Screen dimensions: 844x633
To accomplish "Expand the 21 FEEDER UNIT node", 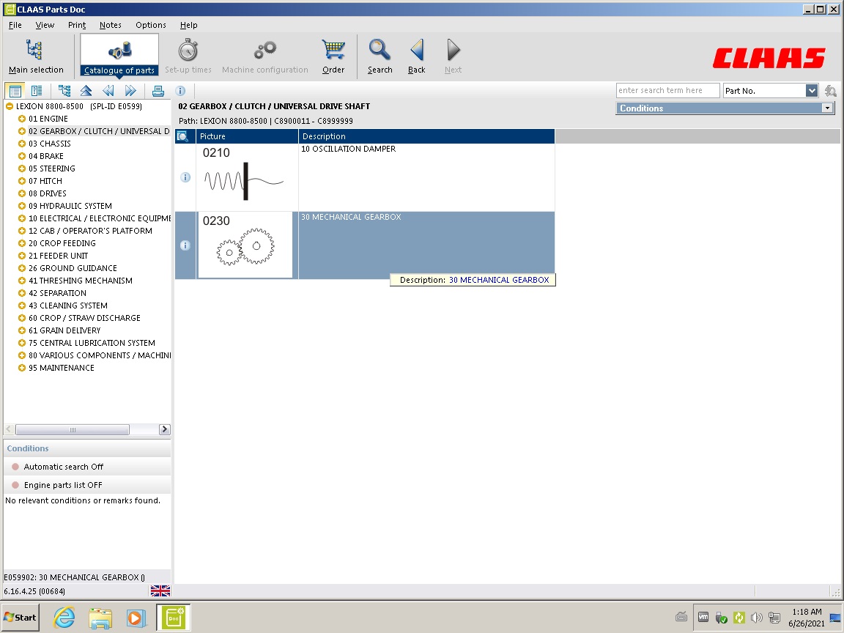I will coord(22,256).
